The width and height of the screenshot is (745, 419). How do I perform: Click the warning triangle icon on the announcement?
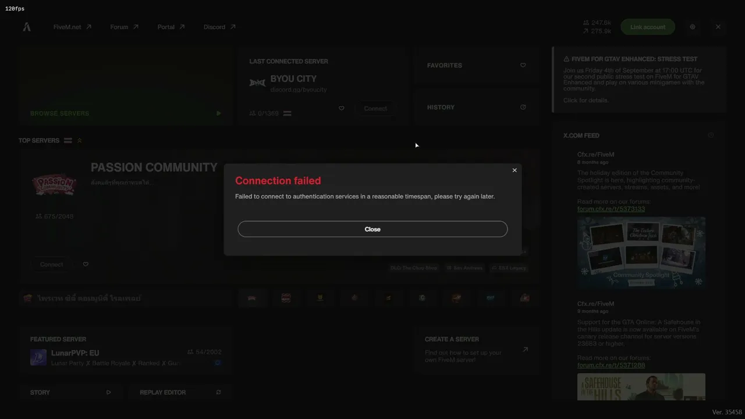coord(566,59)
